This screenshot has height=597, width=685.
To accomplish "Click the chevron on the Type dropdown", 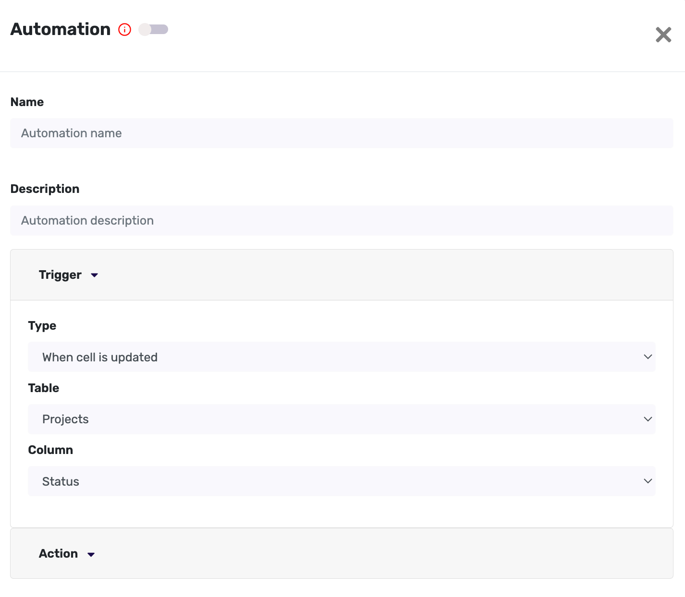I will (648, 357).
